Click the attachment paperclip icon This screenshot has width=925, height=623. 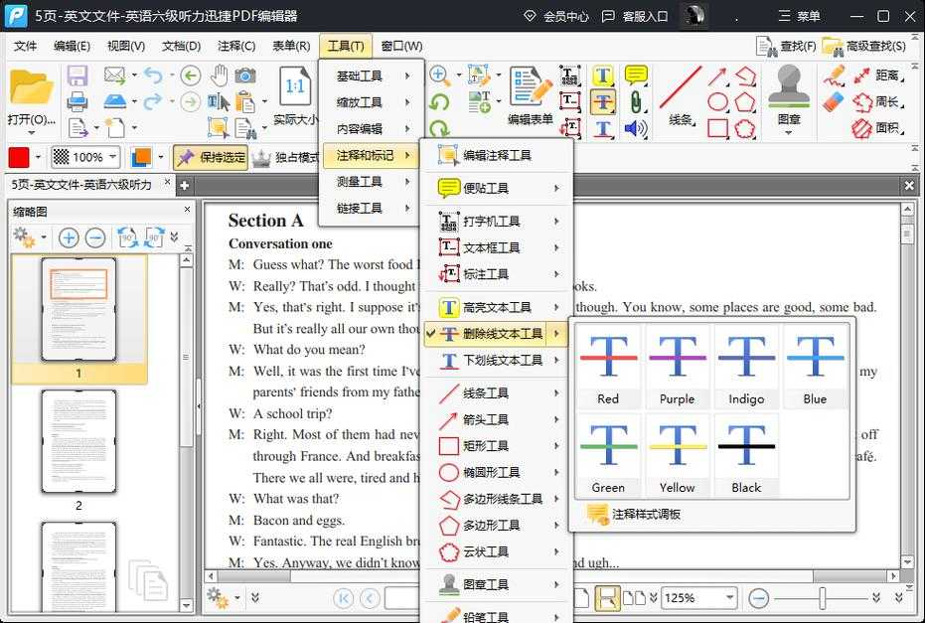point(636,101)
